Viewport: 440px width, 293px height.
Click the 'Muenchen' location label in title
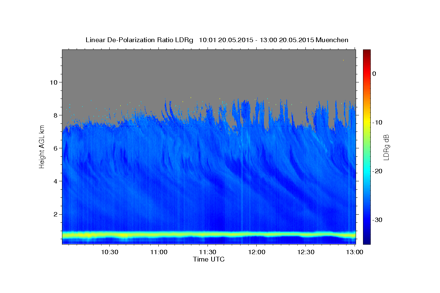[x=332, y=40]
